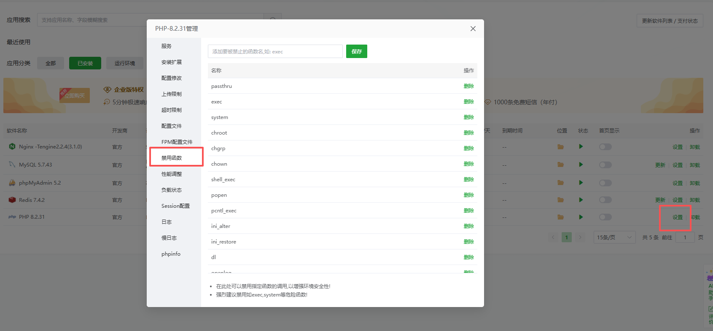Open the phpMyAdmin install location folder icon
This screenshot has height=331, width=713.
click(x=560, y=183)
